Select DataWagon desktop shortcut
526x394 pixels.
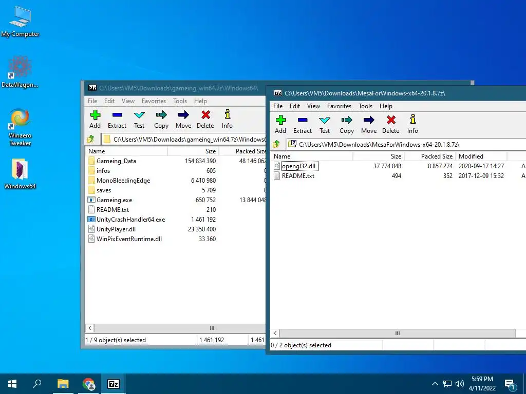click(x=20, y=71)
